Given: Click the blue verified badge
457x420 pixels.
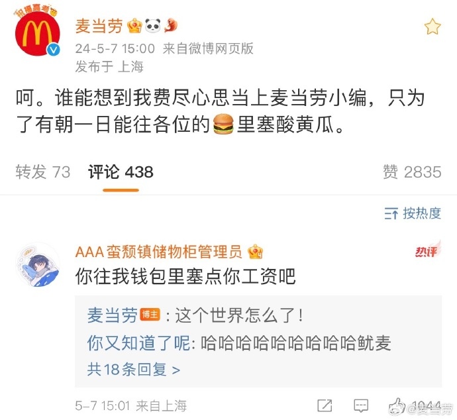Looking at the screenshot, I should tap(54, 50).
